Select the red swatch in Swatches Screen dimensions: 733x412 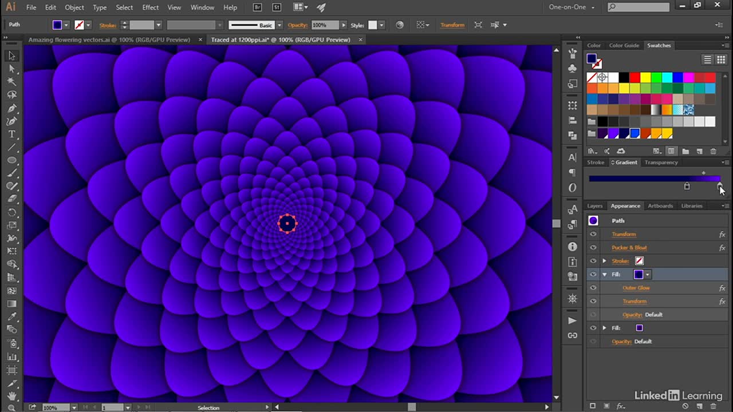635,77
